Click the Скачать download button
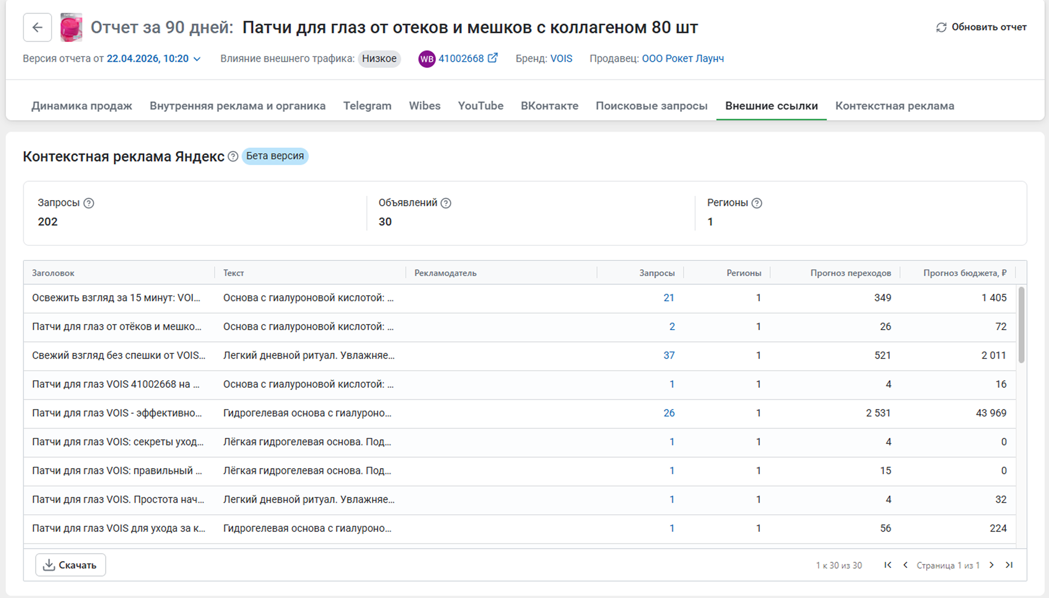 [70, 565]
